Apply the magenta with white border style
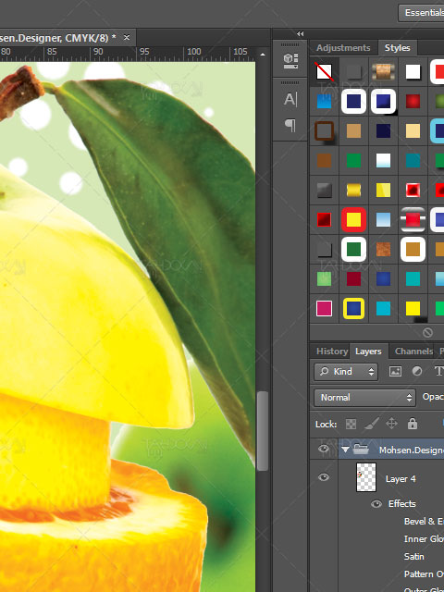 coord(324,308)
